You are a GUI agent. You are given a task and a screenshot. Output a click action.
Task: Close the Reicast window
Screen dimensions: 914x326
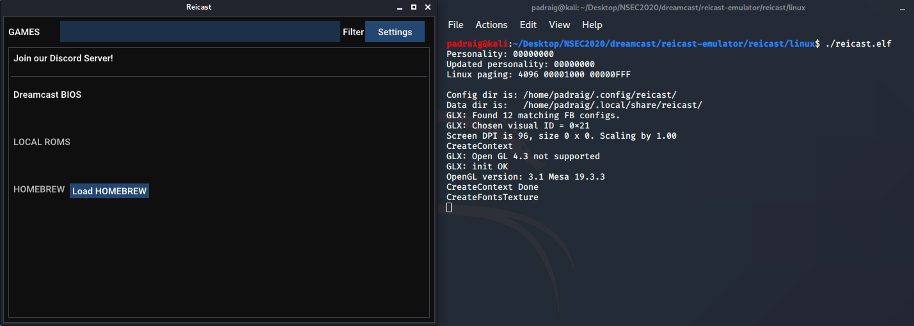pyautogui.click(x=428, y=7)
